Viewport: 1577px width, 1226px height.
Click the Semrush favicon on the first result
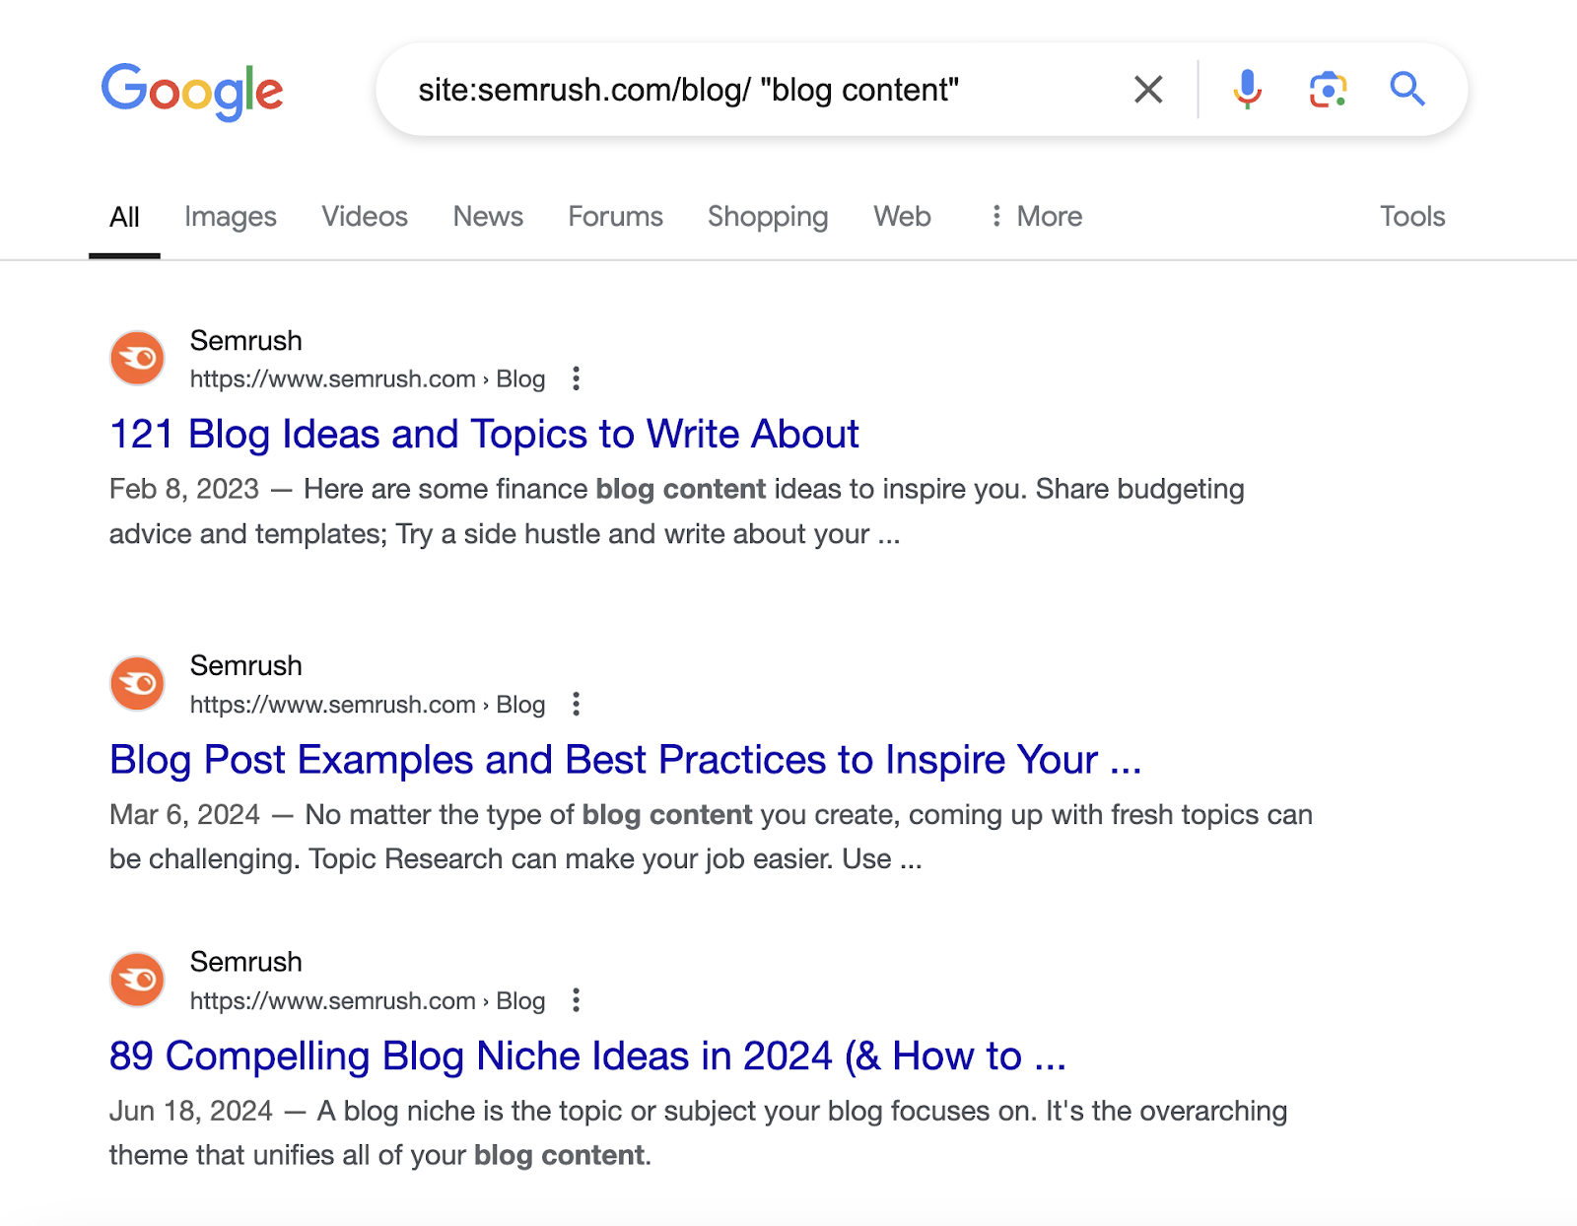[x=137, y=358]
